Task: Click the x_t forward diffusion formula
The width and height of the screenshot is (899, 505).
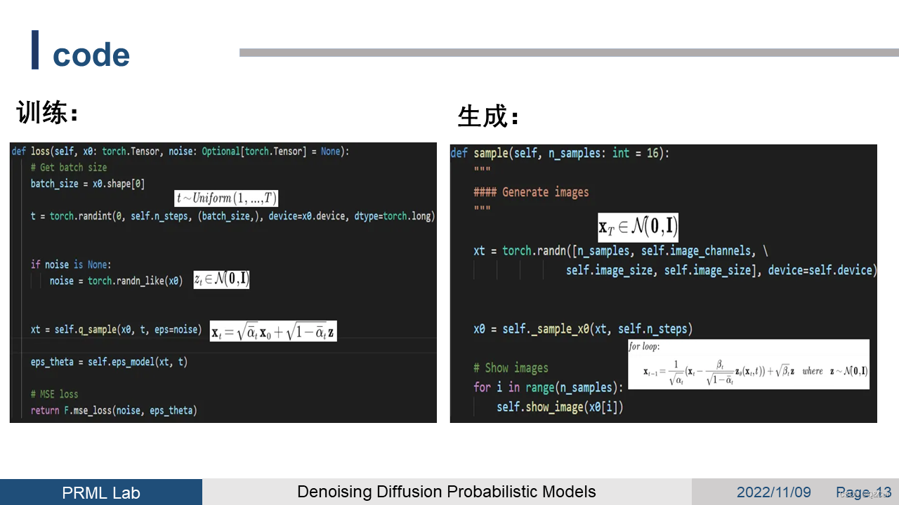Action: 273,332
